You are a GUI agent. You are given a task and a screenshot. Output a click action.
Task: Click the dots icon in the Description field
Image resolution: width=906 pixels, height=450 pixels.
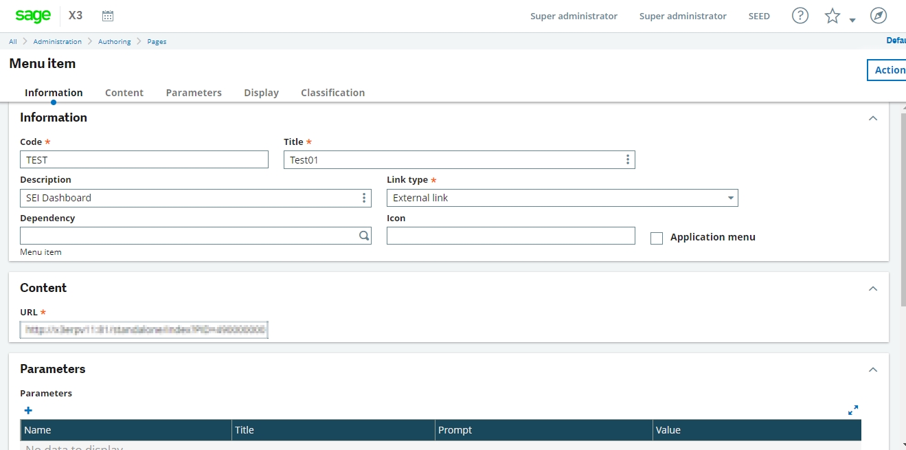click(364, 197)
